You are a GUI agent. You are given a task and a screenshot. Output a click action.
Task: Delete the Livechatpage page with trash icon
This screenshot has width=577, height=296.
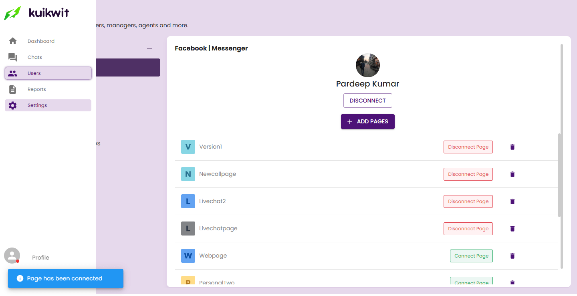pyautogui.click(x=512, y=229)
